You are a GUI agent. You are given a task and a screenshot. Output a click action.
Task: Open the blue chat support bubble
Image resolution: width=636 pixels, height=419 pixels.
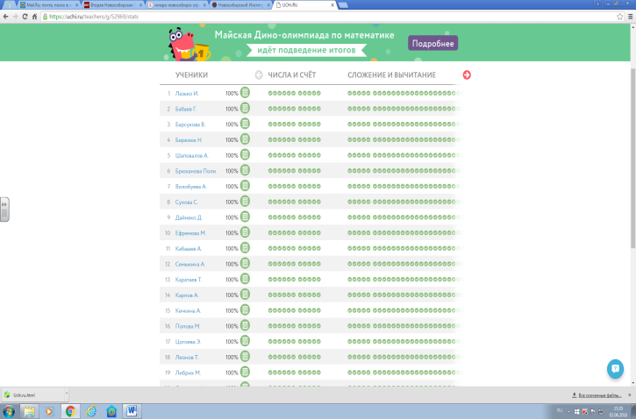click(x=616, y=368)
